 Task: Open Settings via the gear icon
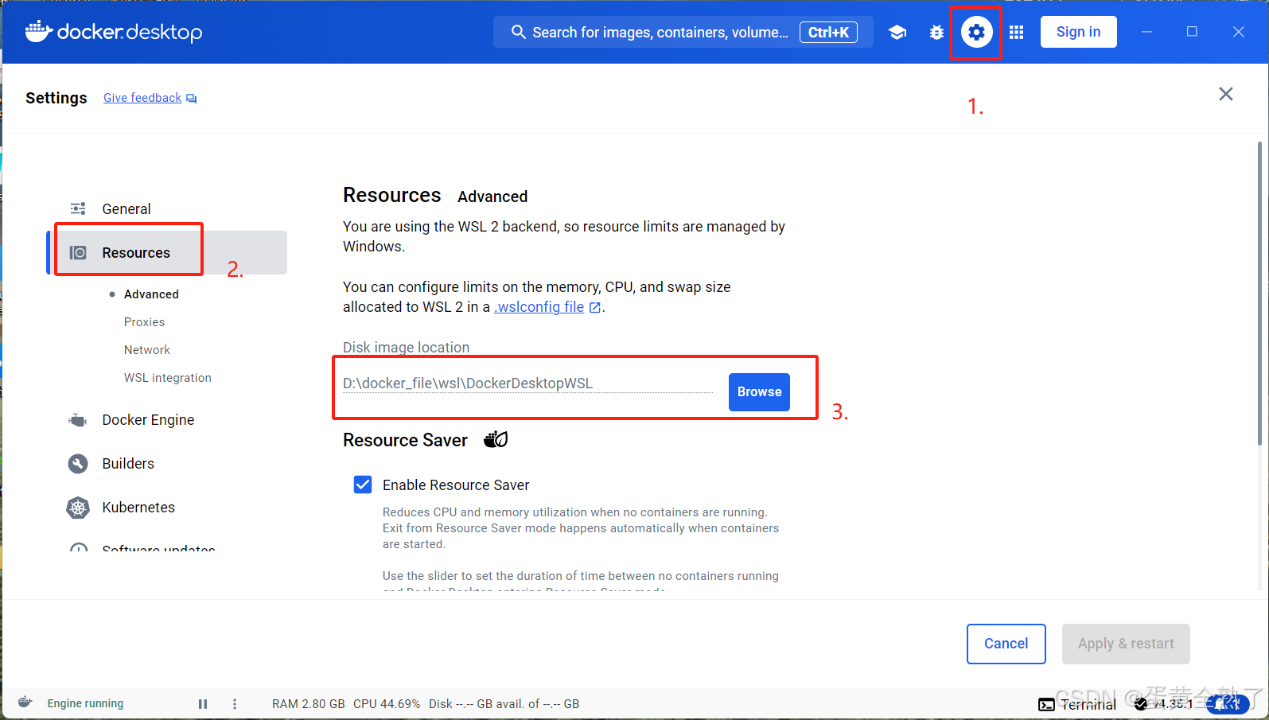click(x=976, y=32)
